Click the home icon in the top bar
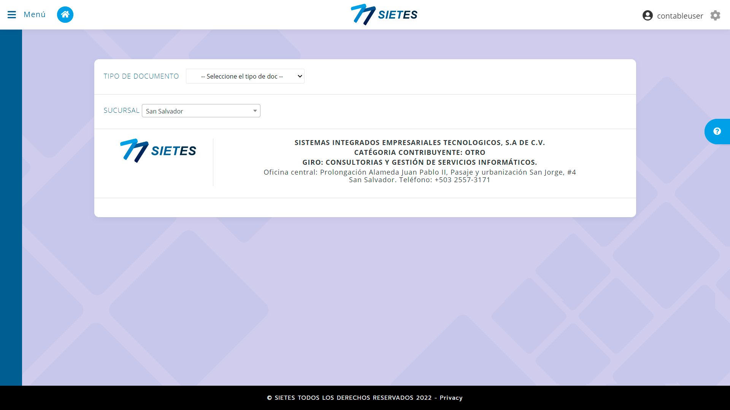 65,14
